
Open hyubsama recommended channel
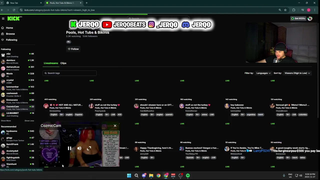(x=17, y=132)
